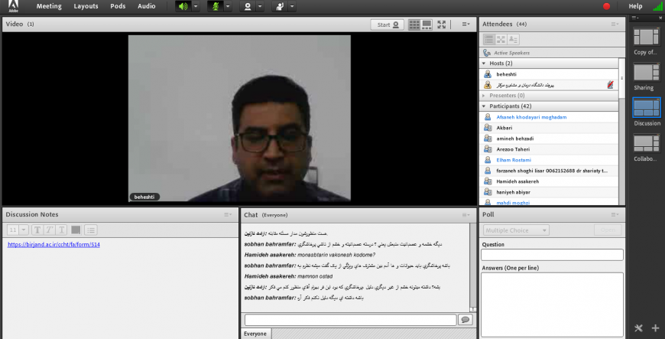Open the webcam options dropdown arrow
Image resolution: width=665 pixels, height=339 pixels.
click(x=260, y=6)
